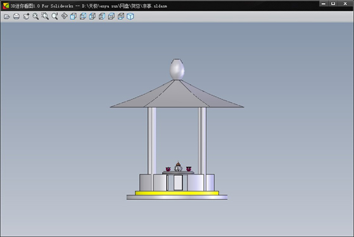Minimize the viewer window
Screen dimensions: 354x237
click(x=324, y=4)
